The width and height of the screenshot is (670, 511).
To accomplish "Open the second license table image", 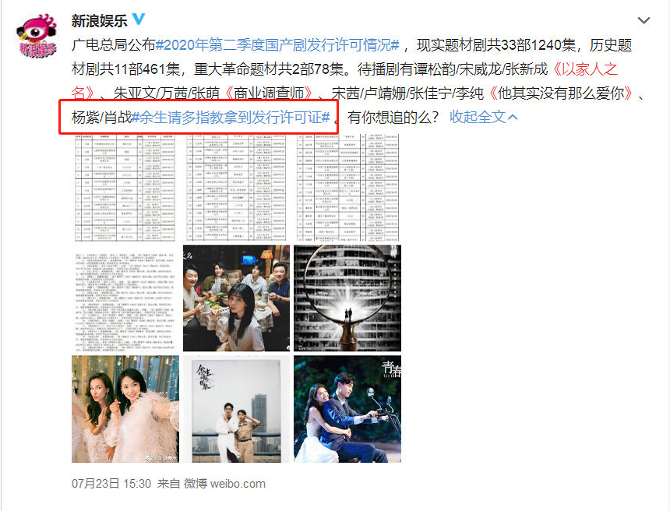I will (236, 188).
